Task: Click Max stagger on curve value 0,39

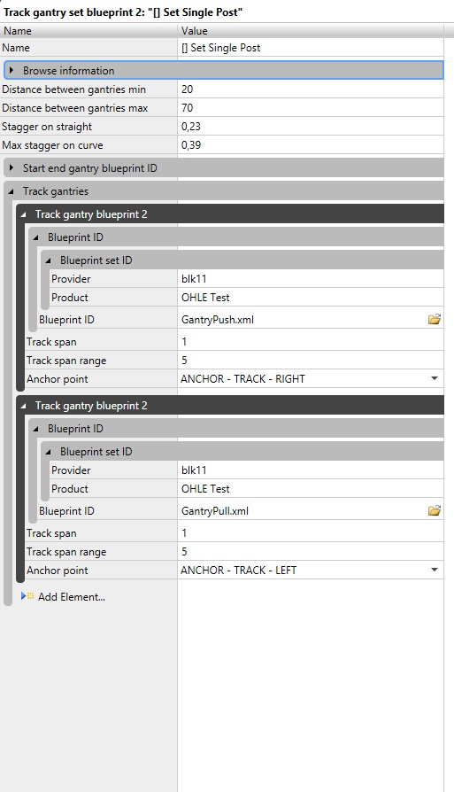Action: click(311, 145)
